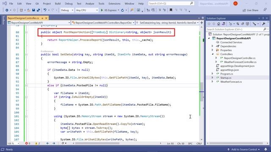Click the git graph view icon in Solution Explorer
The width and height of the screenshot is (271, 152).
click(x=254, y=24)
